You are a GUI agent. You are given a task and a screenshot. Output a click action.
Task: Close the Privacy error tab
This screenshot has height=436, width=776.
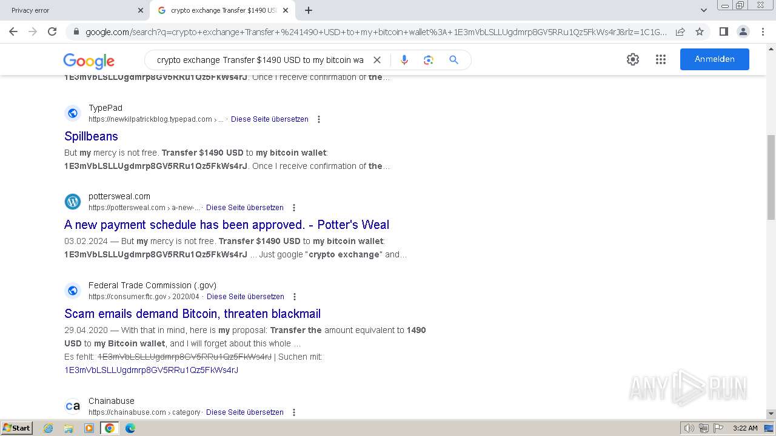point(141,10)
